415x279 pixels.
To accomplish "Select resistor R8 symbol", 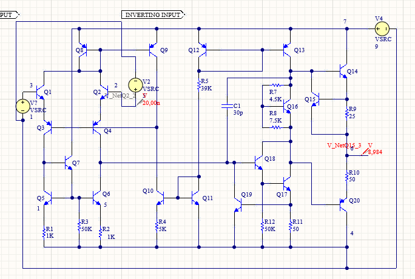I will point(276,127).
